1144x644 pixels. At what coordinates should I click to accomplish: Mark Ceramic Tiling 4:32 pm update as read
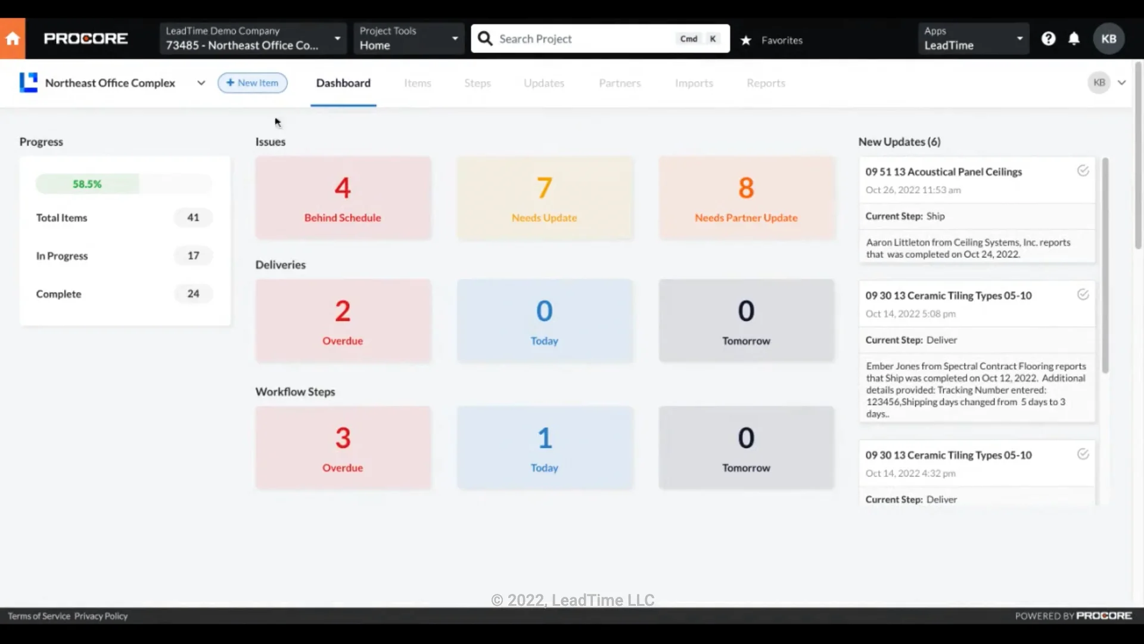pos(1083,454)
